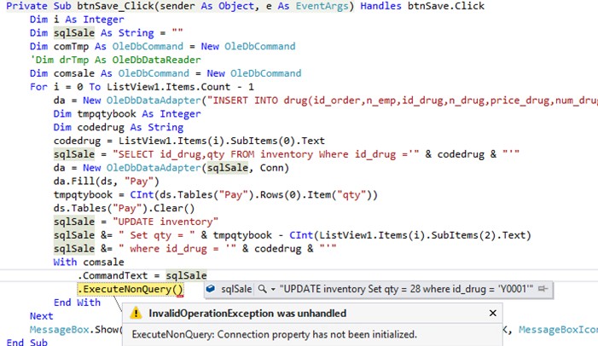Close the InvalidOperationException popup
Viewport: 598px width, 346px height.
(x=493, y=314)
